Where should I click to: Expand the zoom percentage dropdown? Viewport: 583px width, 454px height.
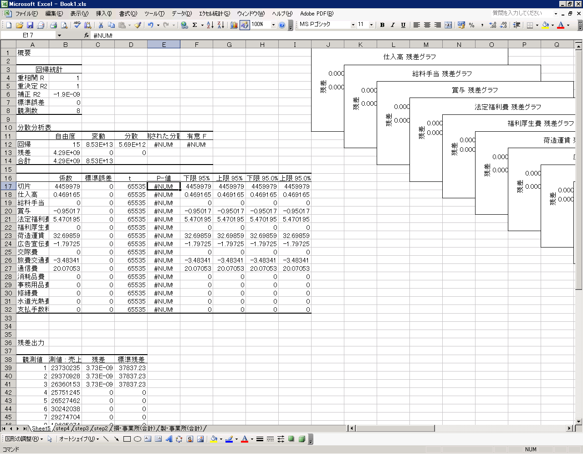(x=273, y=25)
